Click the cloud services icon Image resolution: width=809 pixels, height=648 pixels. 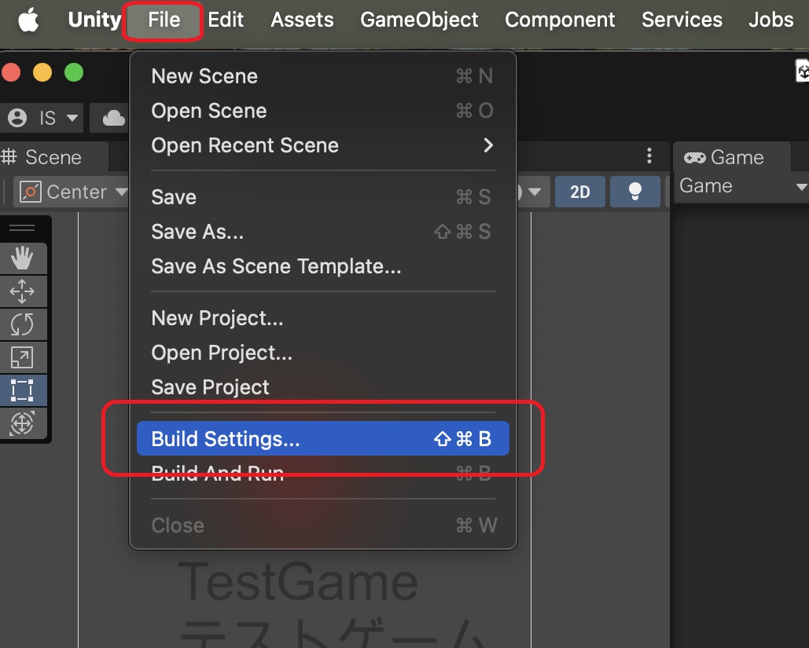click(113, 118)
